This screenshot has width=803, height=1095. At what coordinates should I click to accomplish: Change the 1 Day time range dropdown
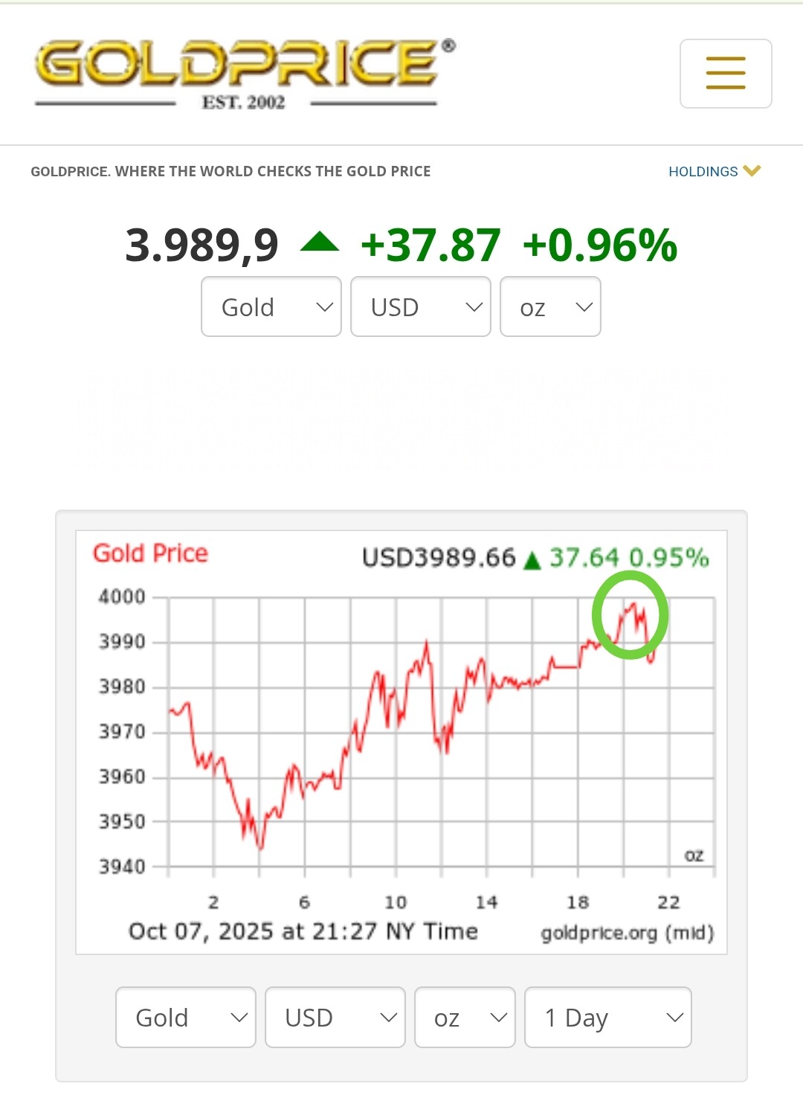(608, 1017)
